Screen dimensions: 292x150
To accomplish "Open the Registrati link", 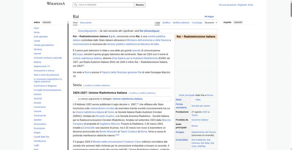I will (242, 5).
